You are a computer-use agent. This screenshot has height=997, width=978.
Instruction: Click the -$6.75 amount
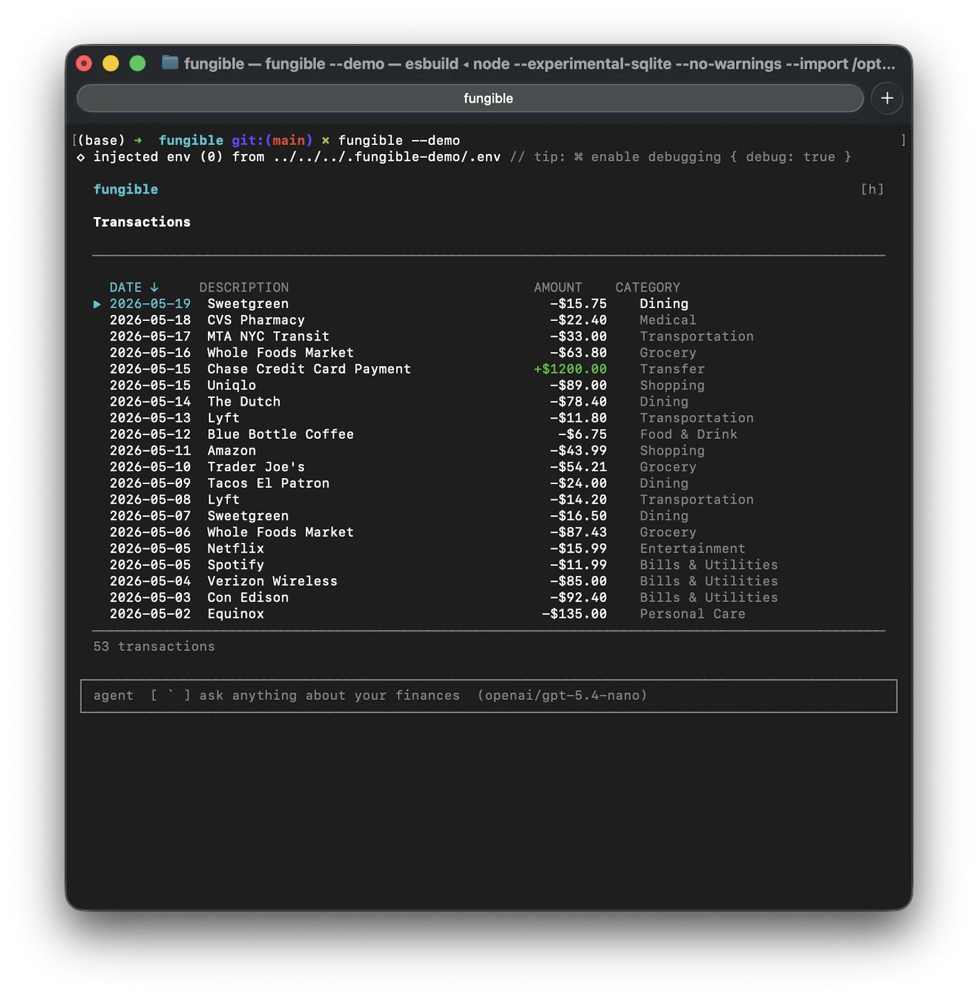582,434
